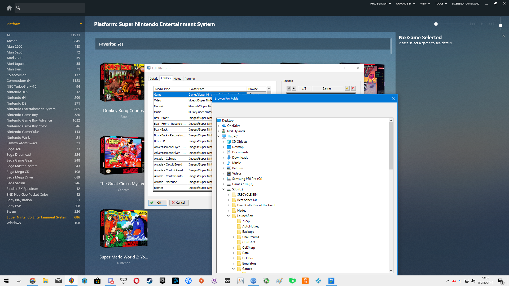The height and width of the screenshot is (286, 509).
Task: Skip to previous music track
Action: click(x=472, y=24)
